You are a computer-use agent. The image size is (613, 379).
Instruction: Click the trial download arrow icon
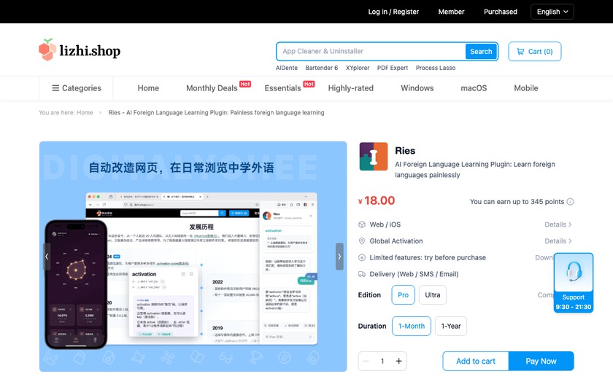point(362,257)
